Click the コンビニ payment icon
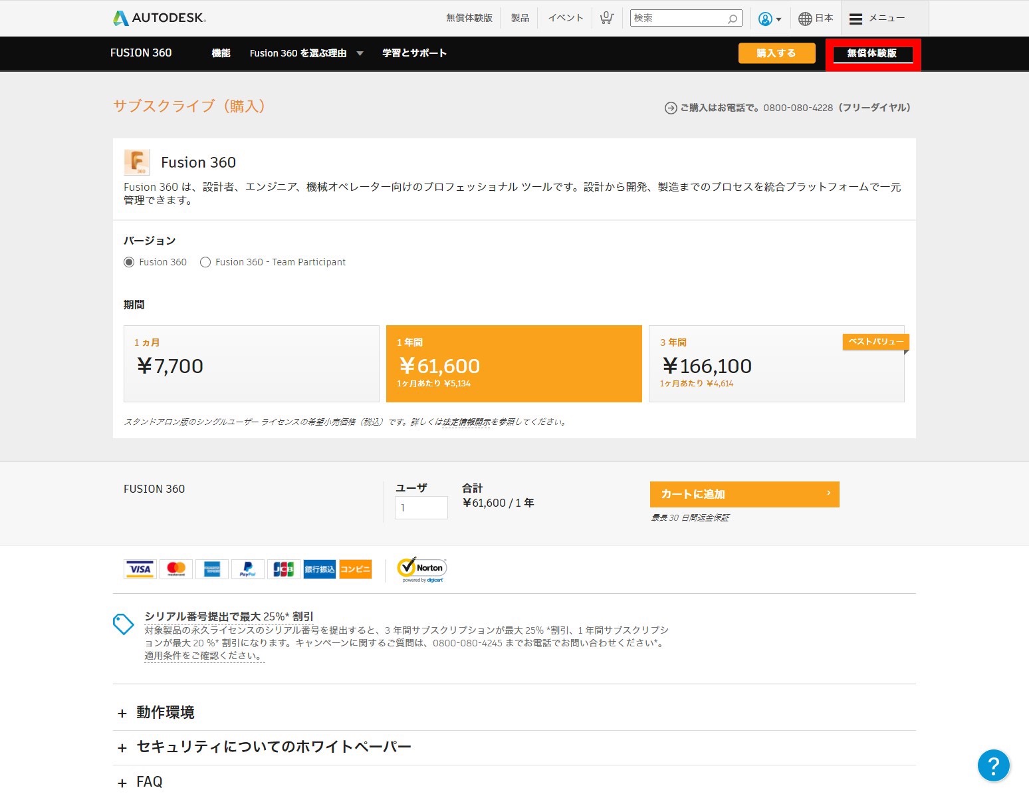Viewport: 1029px width, 796px height. (x=356, y=569)
